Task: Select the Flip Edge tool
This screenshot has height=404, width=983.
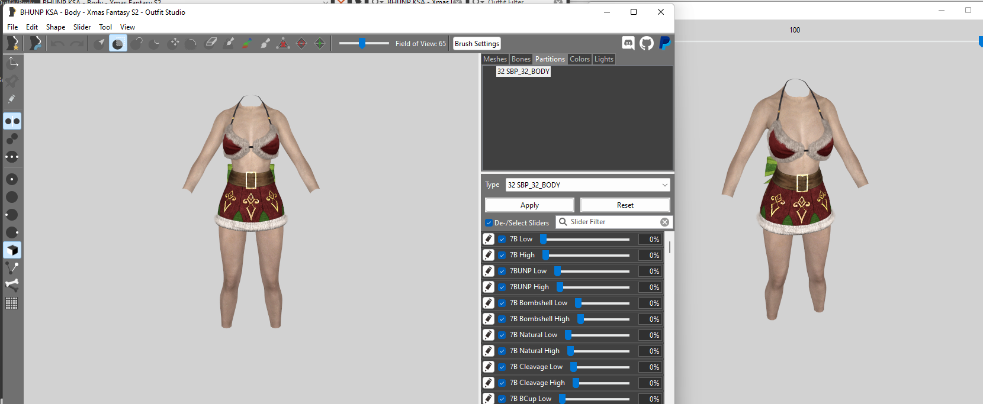Action: [301, 43]
